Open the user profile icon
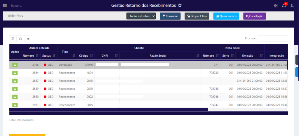The height and width of the screenshot is (136, 299). click(292, 6)
